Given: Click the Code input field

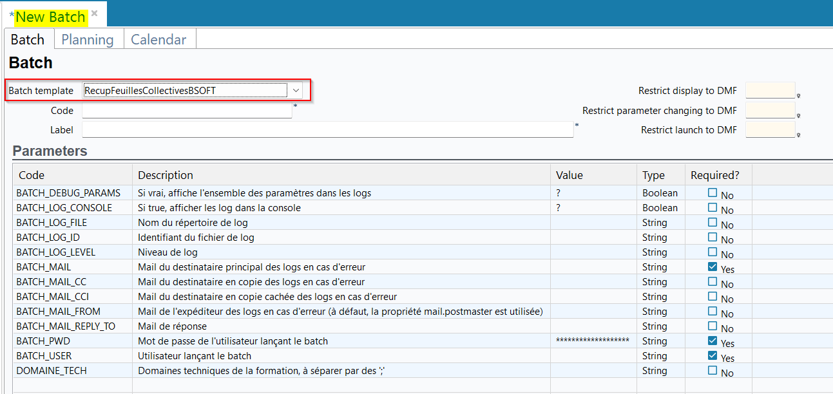Looking at the screenshot, I should tap(187, 111).
